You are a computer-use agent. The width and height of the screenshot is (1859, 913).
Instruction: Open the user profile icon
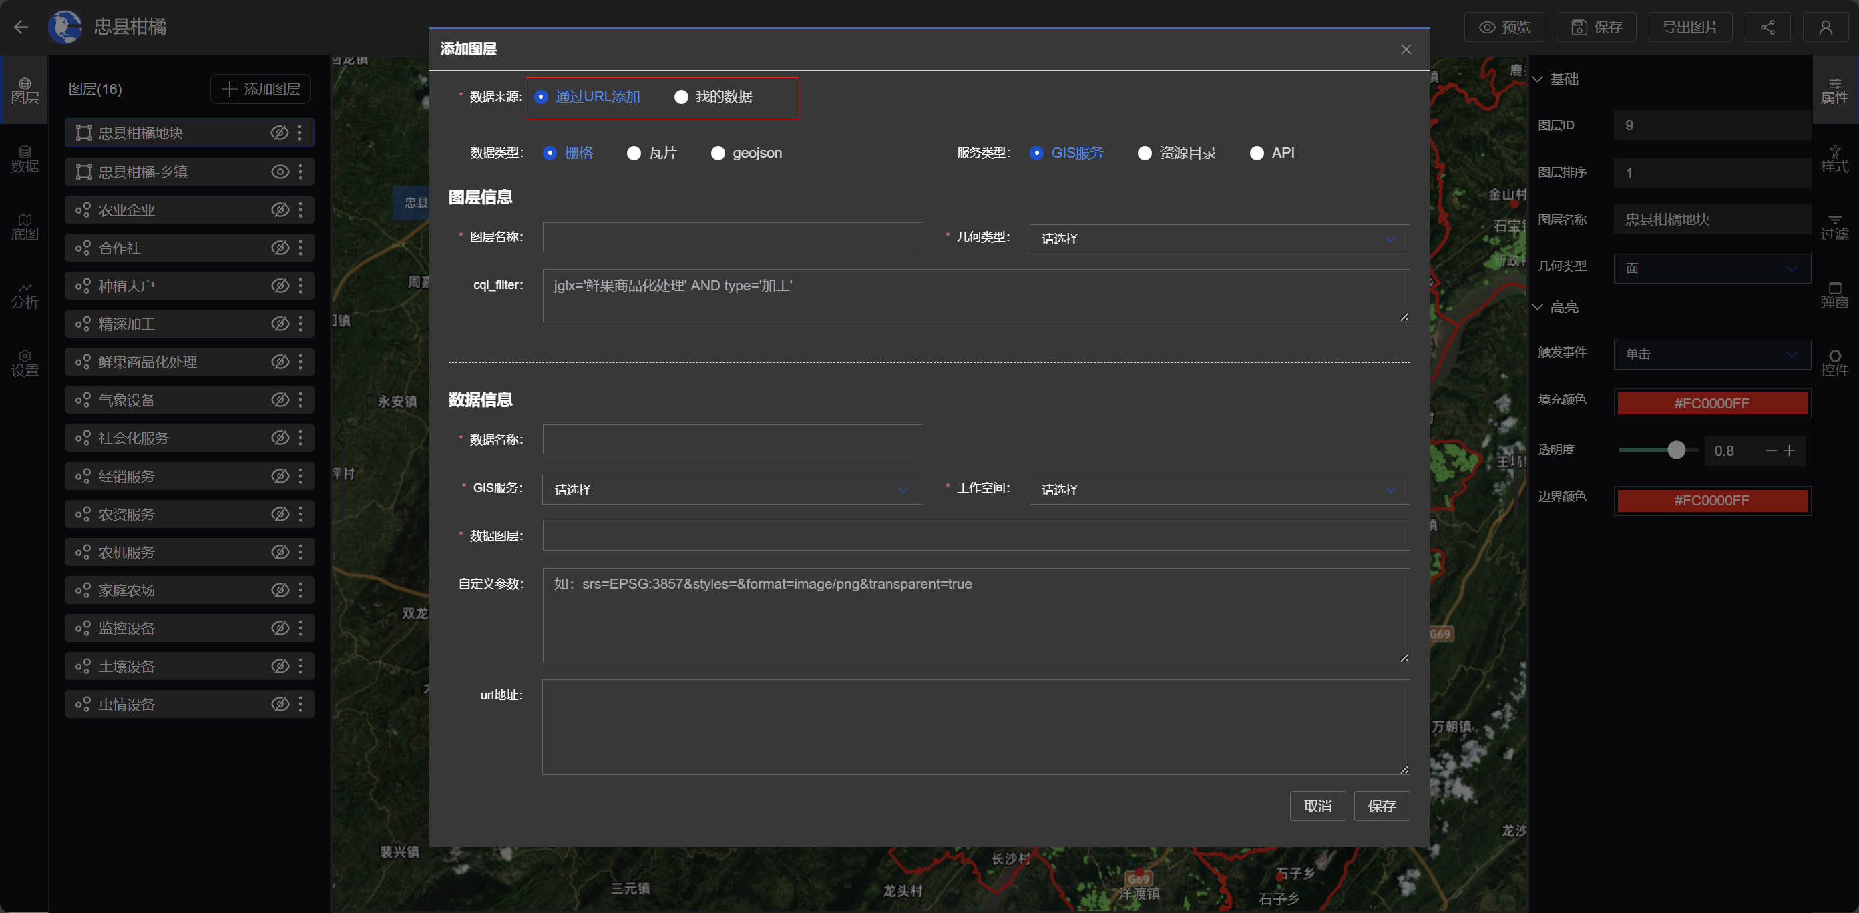click(x=1825, y=27)
